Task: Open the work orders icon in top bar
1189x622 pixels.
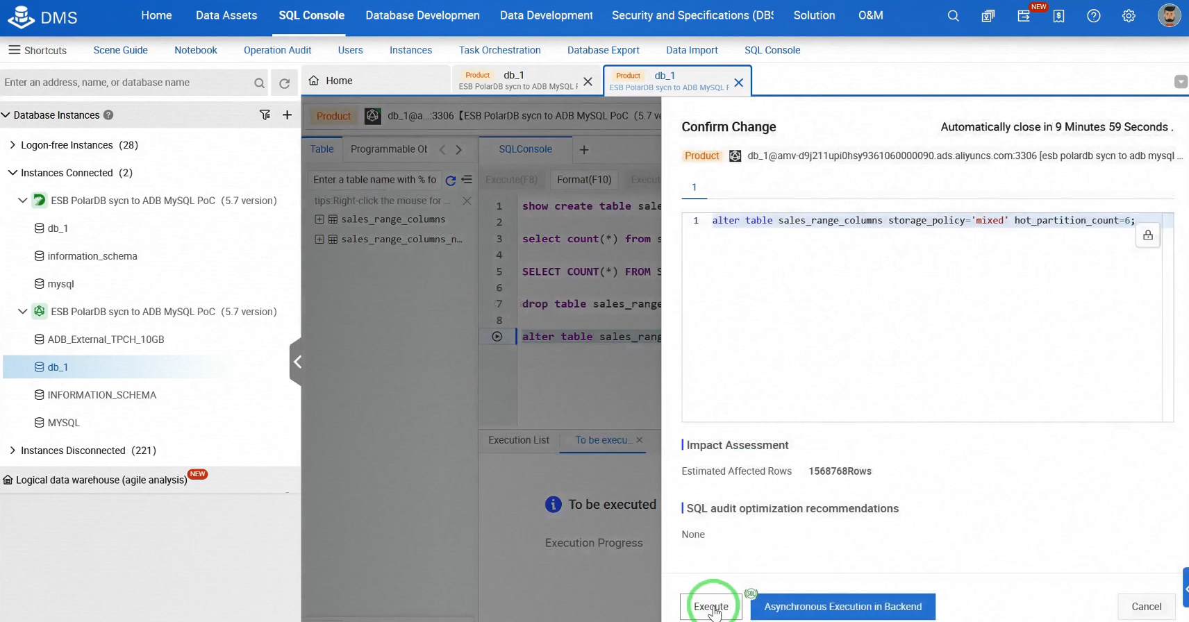Action: (x=988, y=16)
